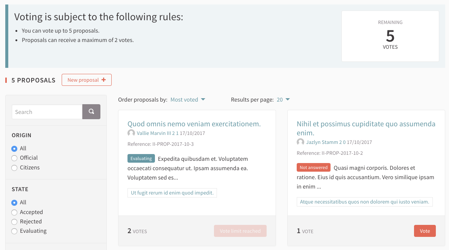Select the Official origin filter
449x250 pixels.
tap(15, 158)
